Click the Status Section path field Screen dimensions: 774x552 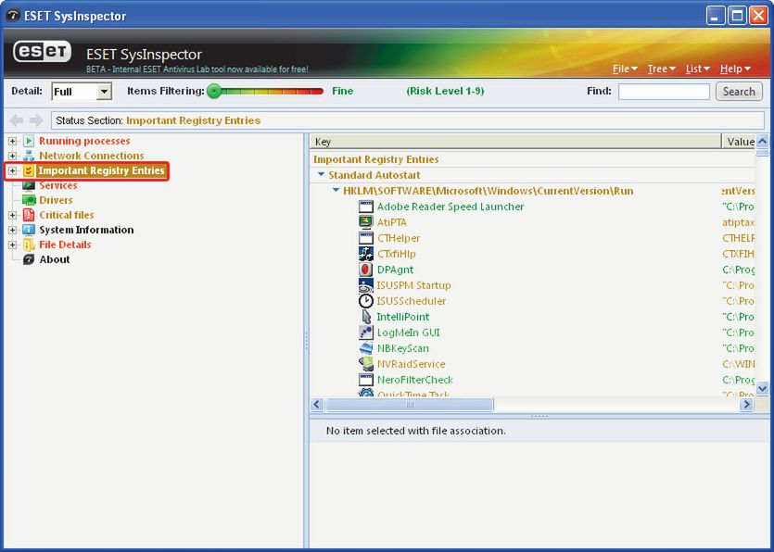click(408, 120)
